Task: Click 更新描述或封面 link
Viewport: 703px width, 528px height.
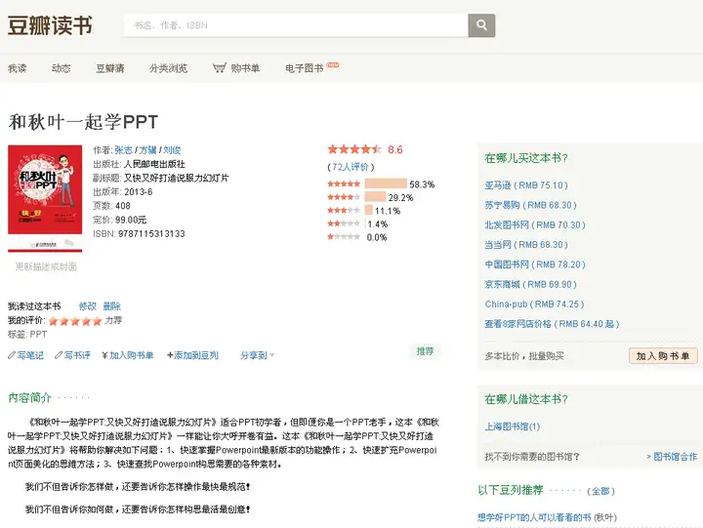Action: (x=46, y=266)
